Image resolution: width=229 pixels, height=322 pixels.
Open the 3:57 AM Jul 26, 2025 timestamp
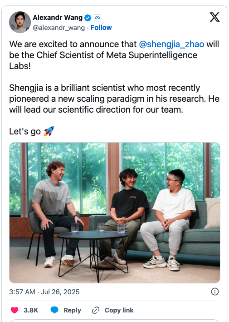[44, 292]
